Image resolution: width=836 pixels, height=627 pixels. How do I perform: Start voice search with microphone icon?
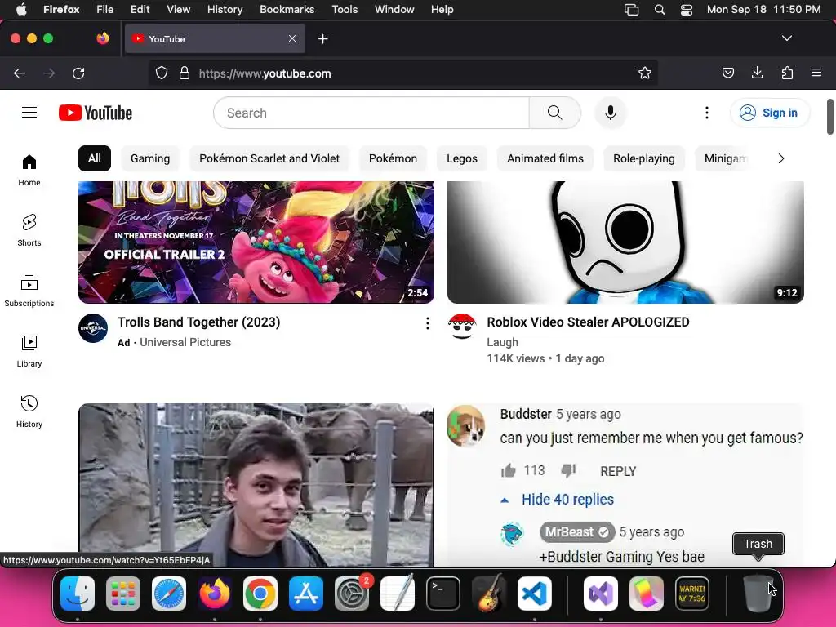pos(611,113)
